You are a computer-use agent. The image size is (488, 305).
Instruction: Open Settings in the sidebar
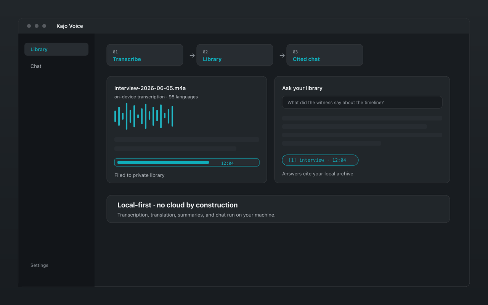(x=39, y=265)
